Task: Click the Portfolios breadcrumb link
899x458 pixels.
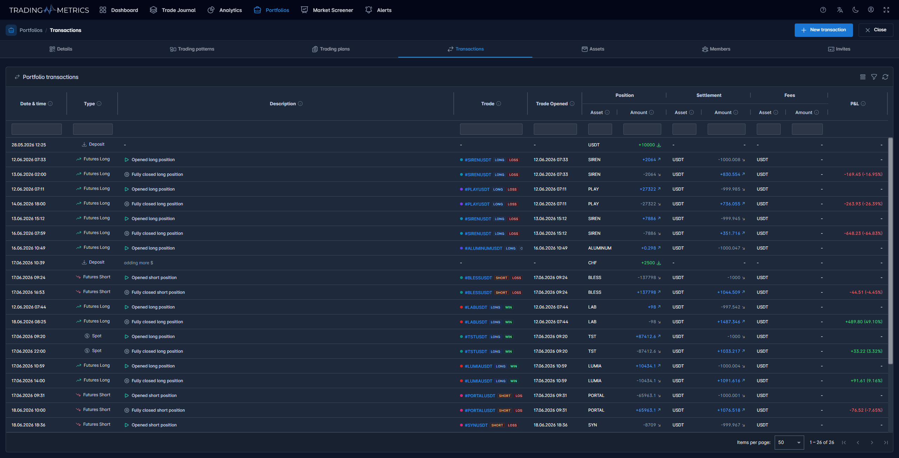Action: pos(31,30)
